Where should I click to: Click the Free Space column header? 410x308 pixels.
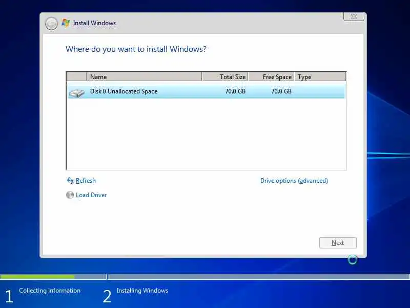click(x=272, y=76)
